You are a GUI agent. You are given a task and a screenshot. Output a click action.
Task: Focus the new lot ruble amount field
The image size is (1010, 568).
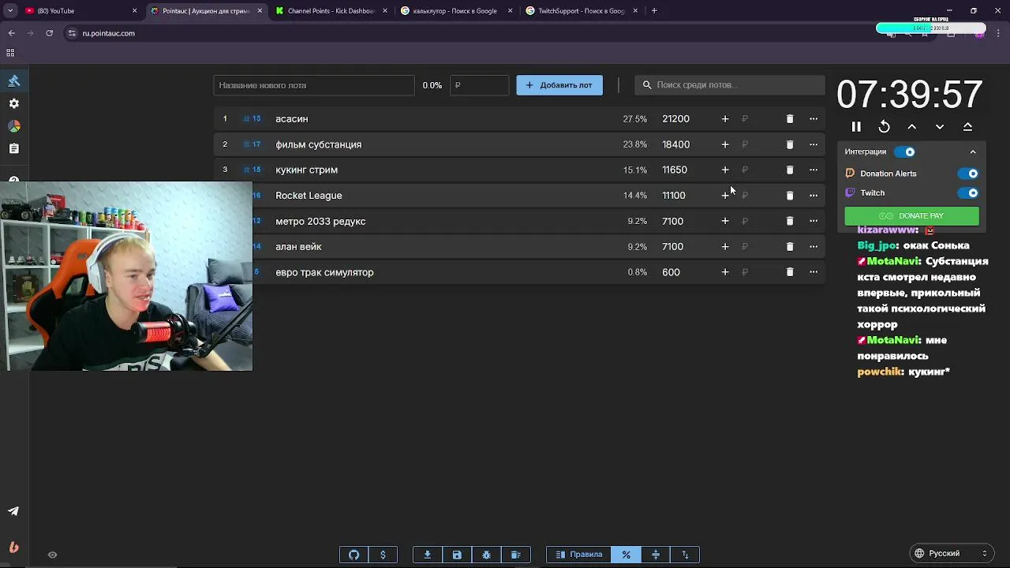coord(479,85)
